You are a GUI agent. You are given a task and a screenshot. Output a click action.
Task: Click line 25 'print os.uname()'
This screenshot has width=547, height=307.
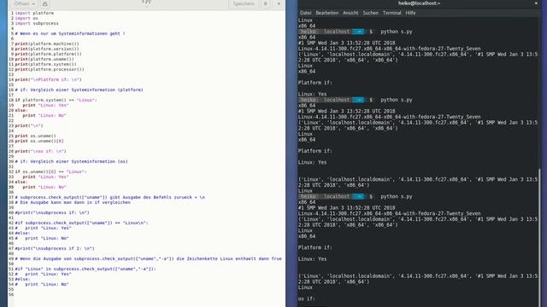click(x=35, y=136)
